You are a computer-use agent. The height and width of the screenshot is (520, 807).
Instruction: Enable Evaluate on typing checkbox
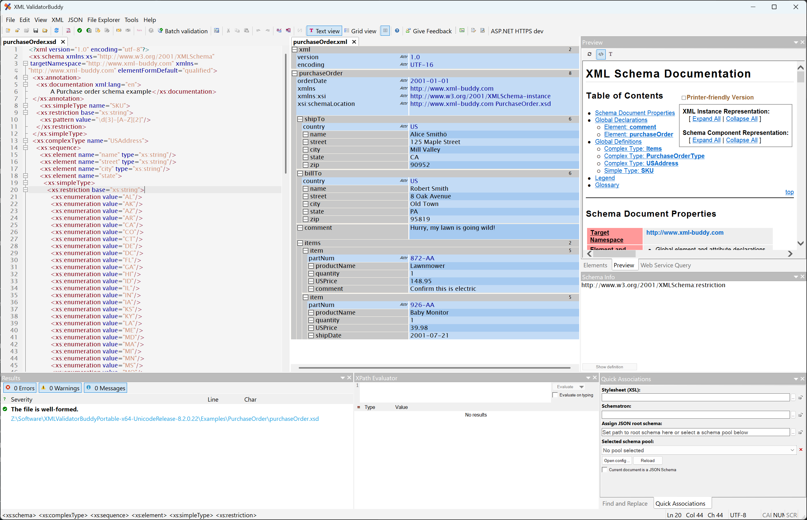pos(555,395)
